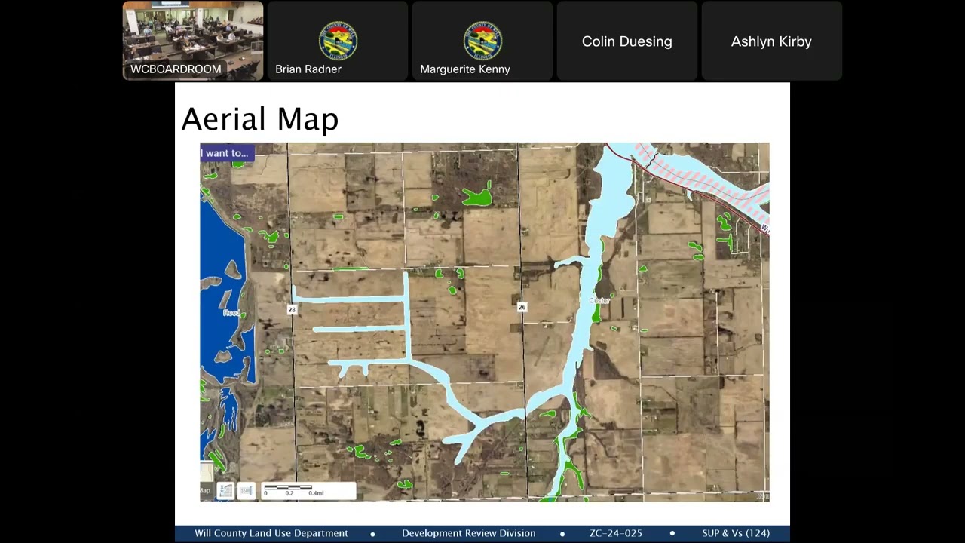Click the map scale bar
The image size is (965, 543).
click(x=308, y=491)
